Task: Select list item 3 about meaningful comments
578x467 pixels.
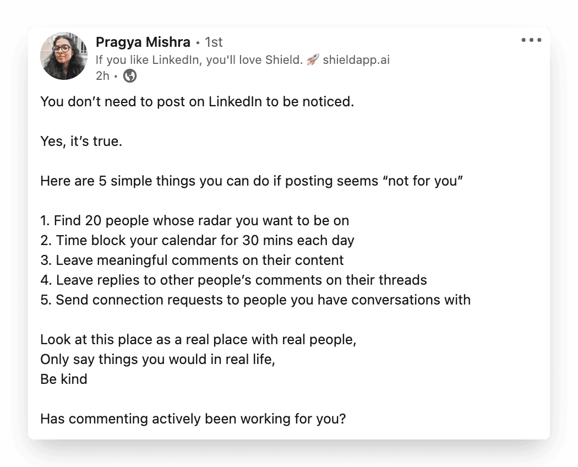Action: [x=192, y=260]
